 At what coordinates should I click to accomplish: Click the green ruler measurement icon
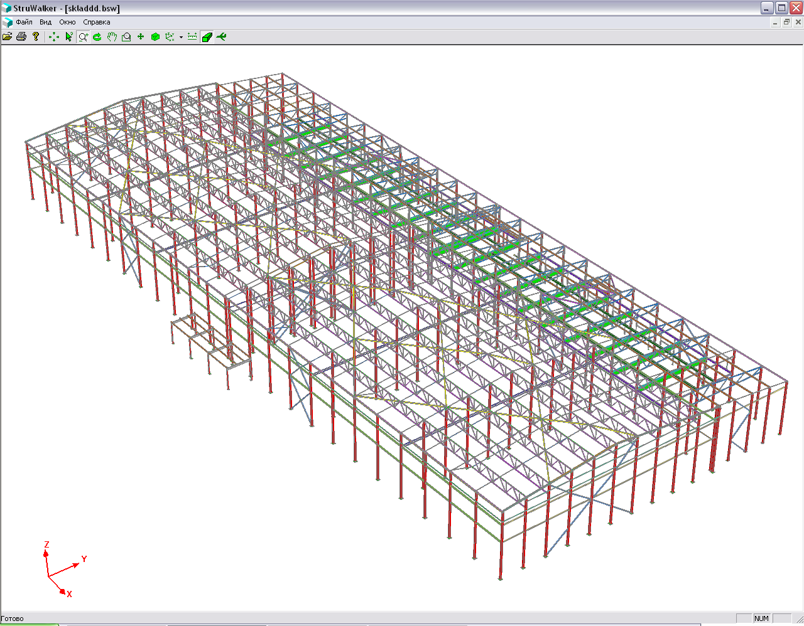point(192,37)
